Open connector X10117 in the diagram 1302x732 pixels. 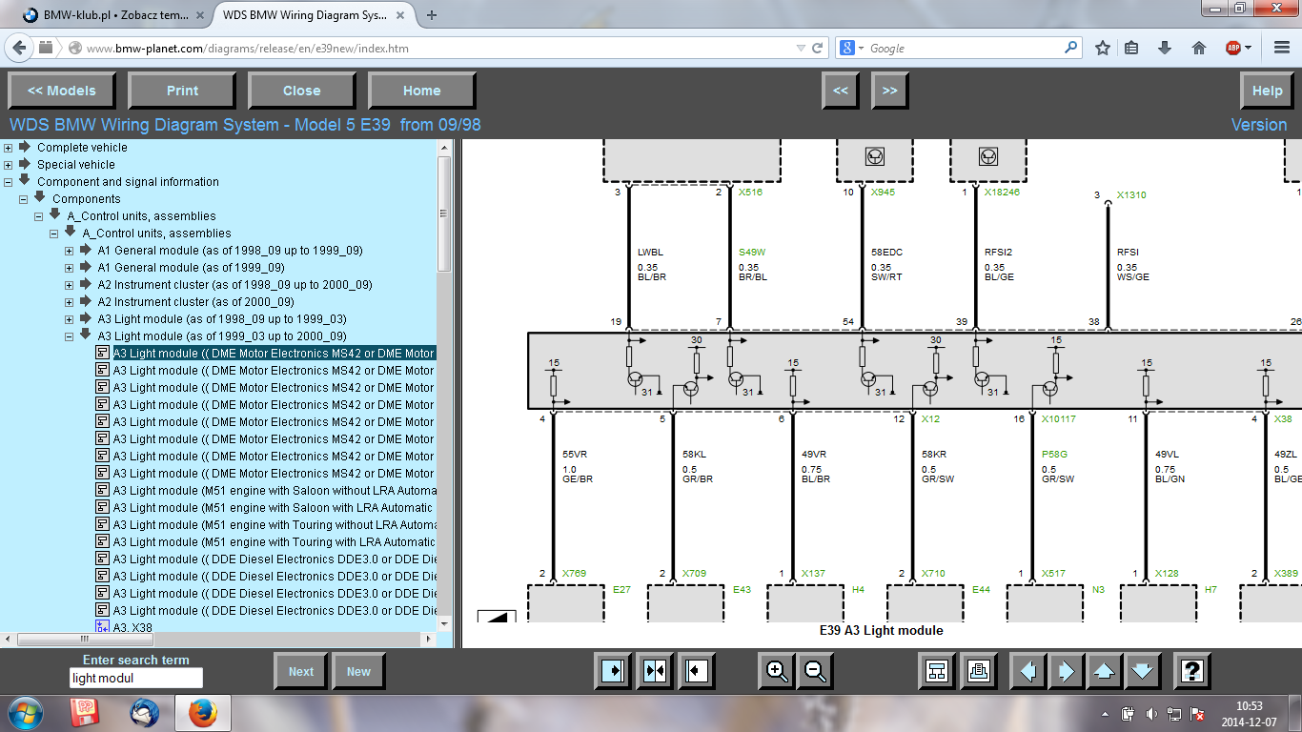click(1058, 419)
